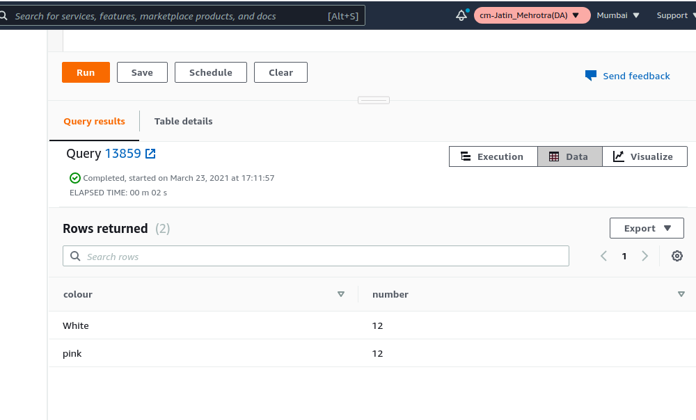Open the cm-Jatin_Mehrotra(DA) account menu
Viewport: 696px width, 420px height.
[532, 15]
